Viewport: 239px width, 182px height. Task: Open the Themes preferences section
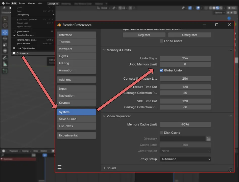click(77, 42)
